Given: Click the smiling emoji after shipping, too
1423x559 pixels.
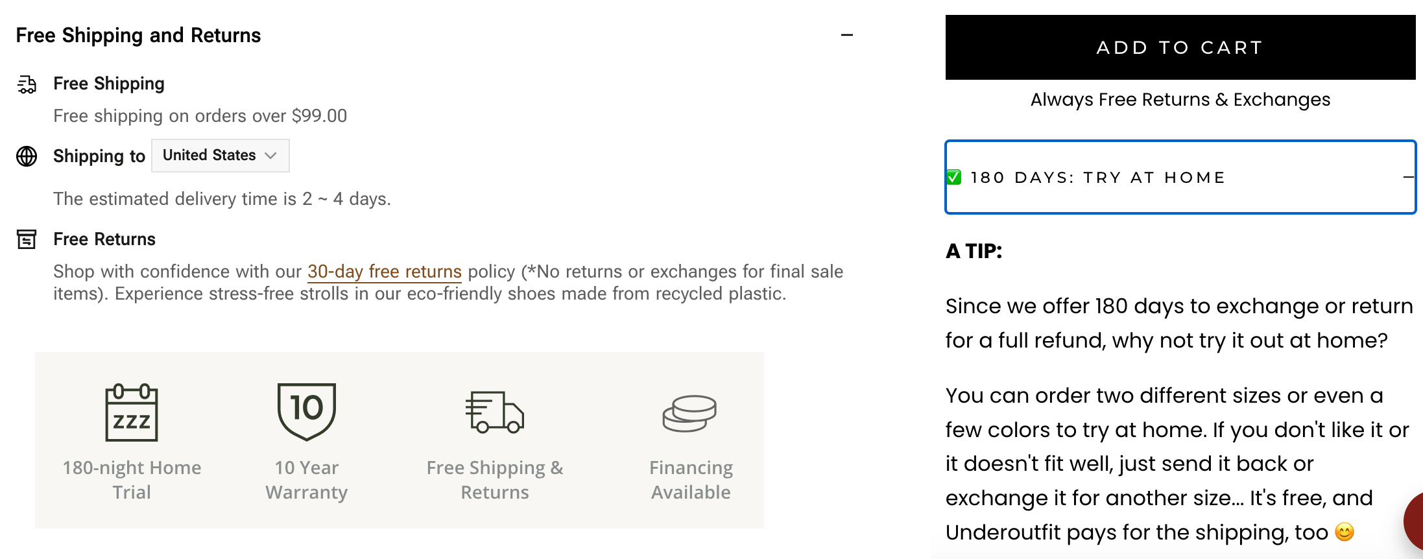Looking at the screenshot, I should [x=1345, y=532].
